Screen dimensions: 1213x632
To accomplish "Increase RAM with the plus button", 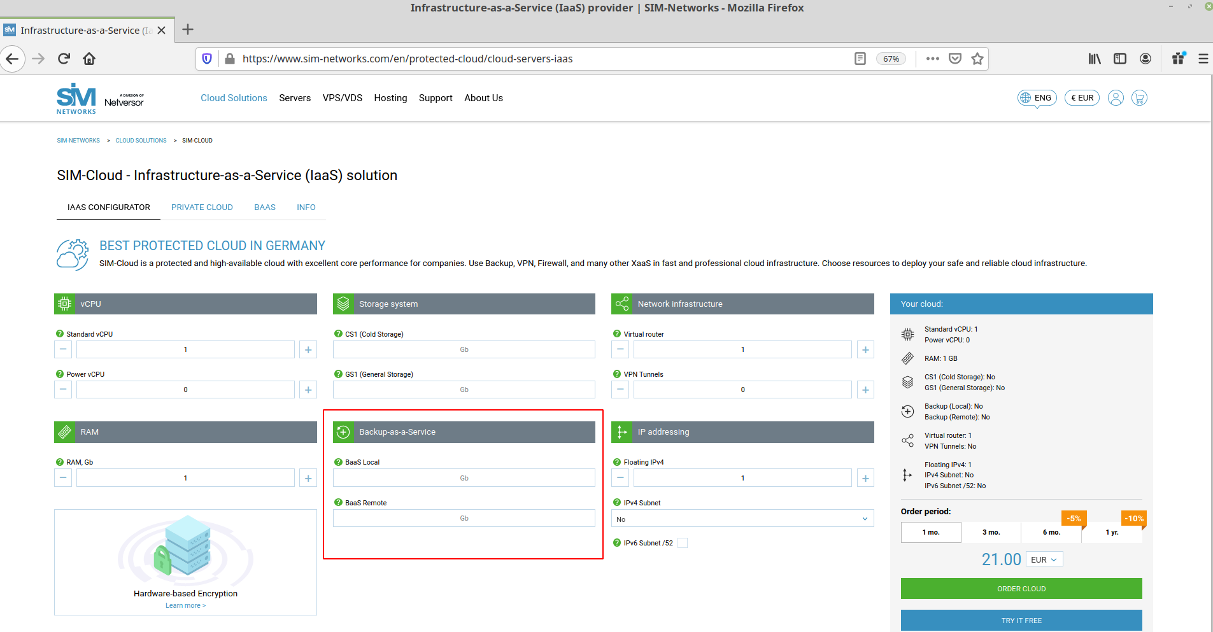I will pyautogui.click(x=308, y=478).
